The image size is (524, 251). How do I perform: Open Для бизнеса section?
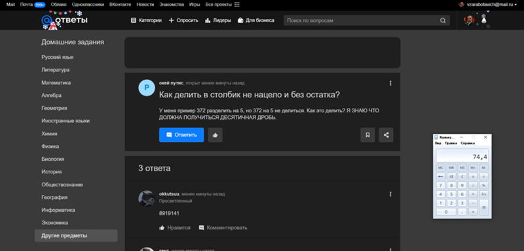(x=256, y=20)
